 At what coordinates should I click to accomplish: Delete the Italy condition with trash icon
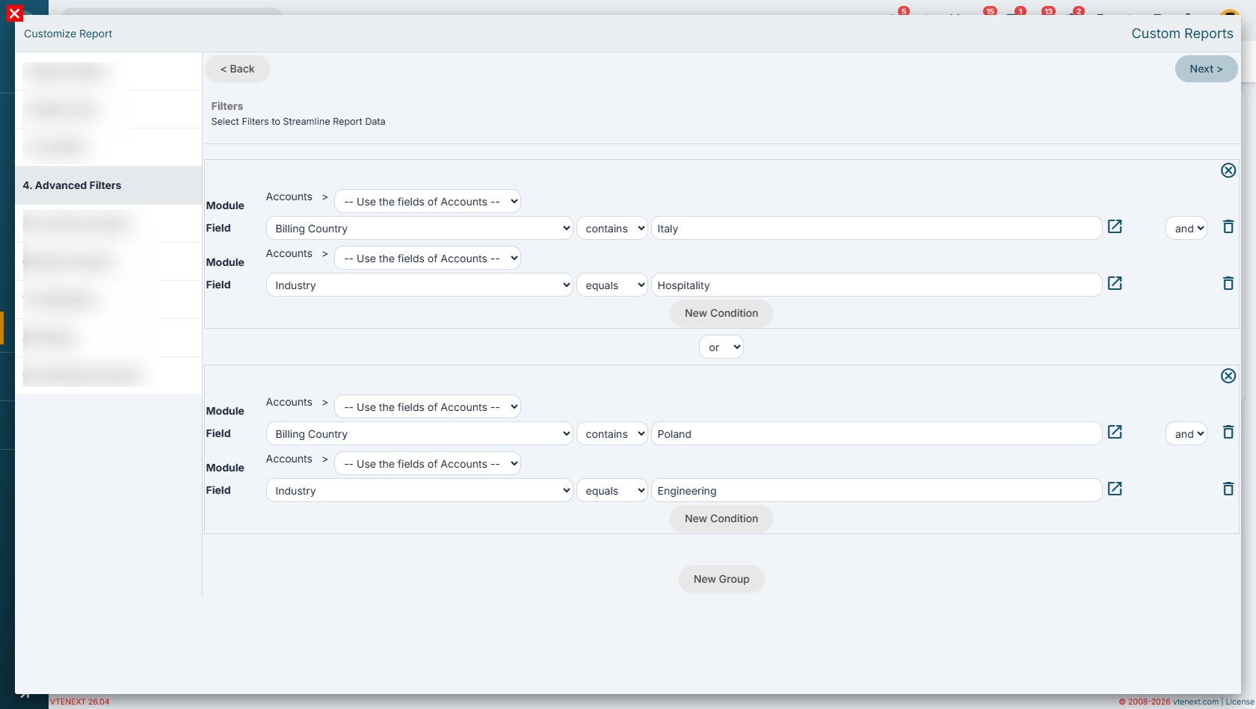point(1228,226)
